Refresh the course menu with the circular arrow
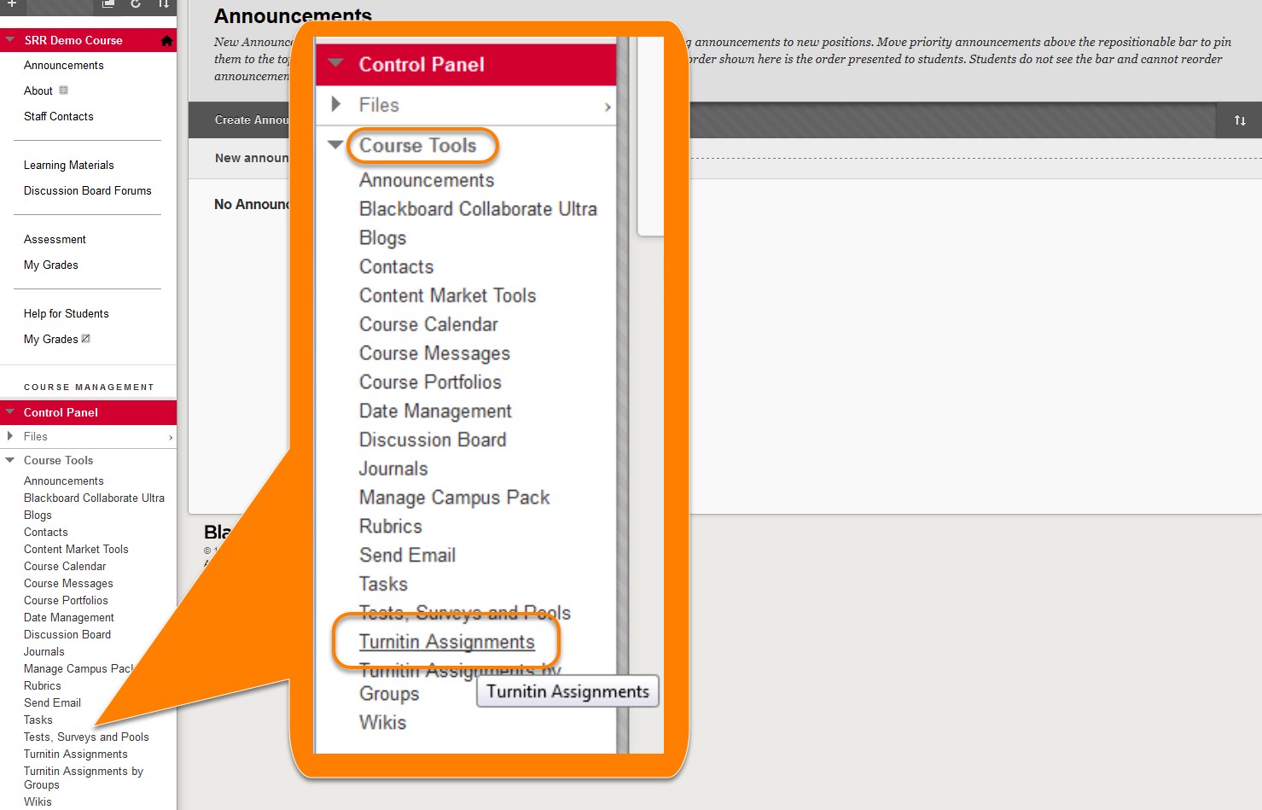The width and height of the screenshot is (1262, 810). tap(136, 3)
